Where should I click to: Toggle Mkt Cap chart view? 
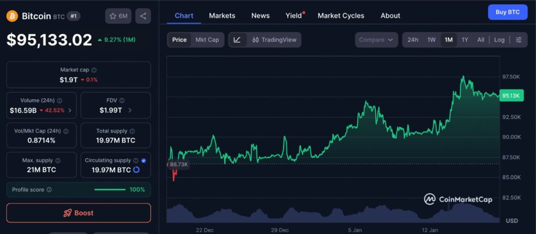point(207,40)
